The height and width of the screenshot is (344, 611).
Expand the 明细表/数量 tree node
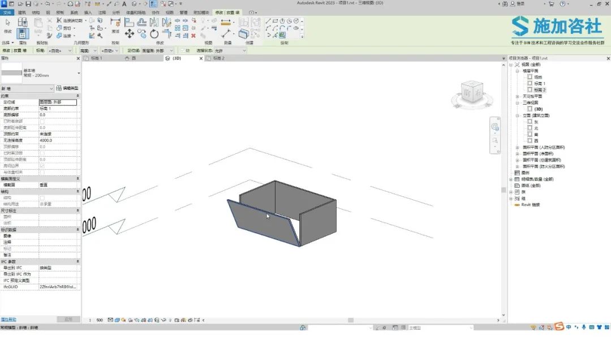pyautogui.click(x=511, y=179)
